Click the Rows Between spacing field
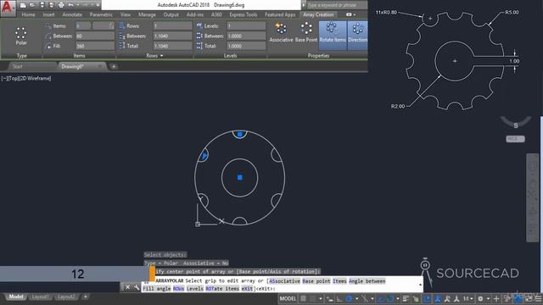The height and width of the screenshot is (305, 543). [172, 36]
